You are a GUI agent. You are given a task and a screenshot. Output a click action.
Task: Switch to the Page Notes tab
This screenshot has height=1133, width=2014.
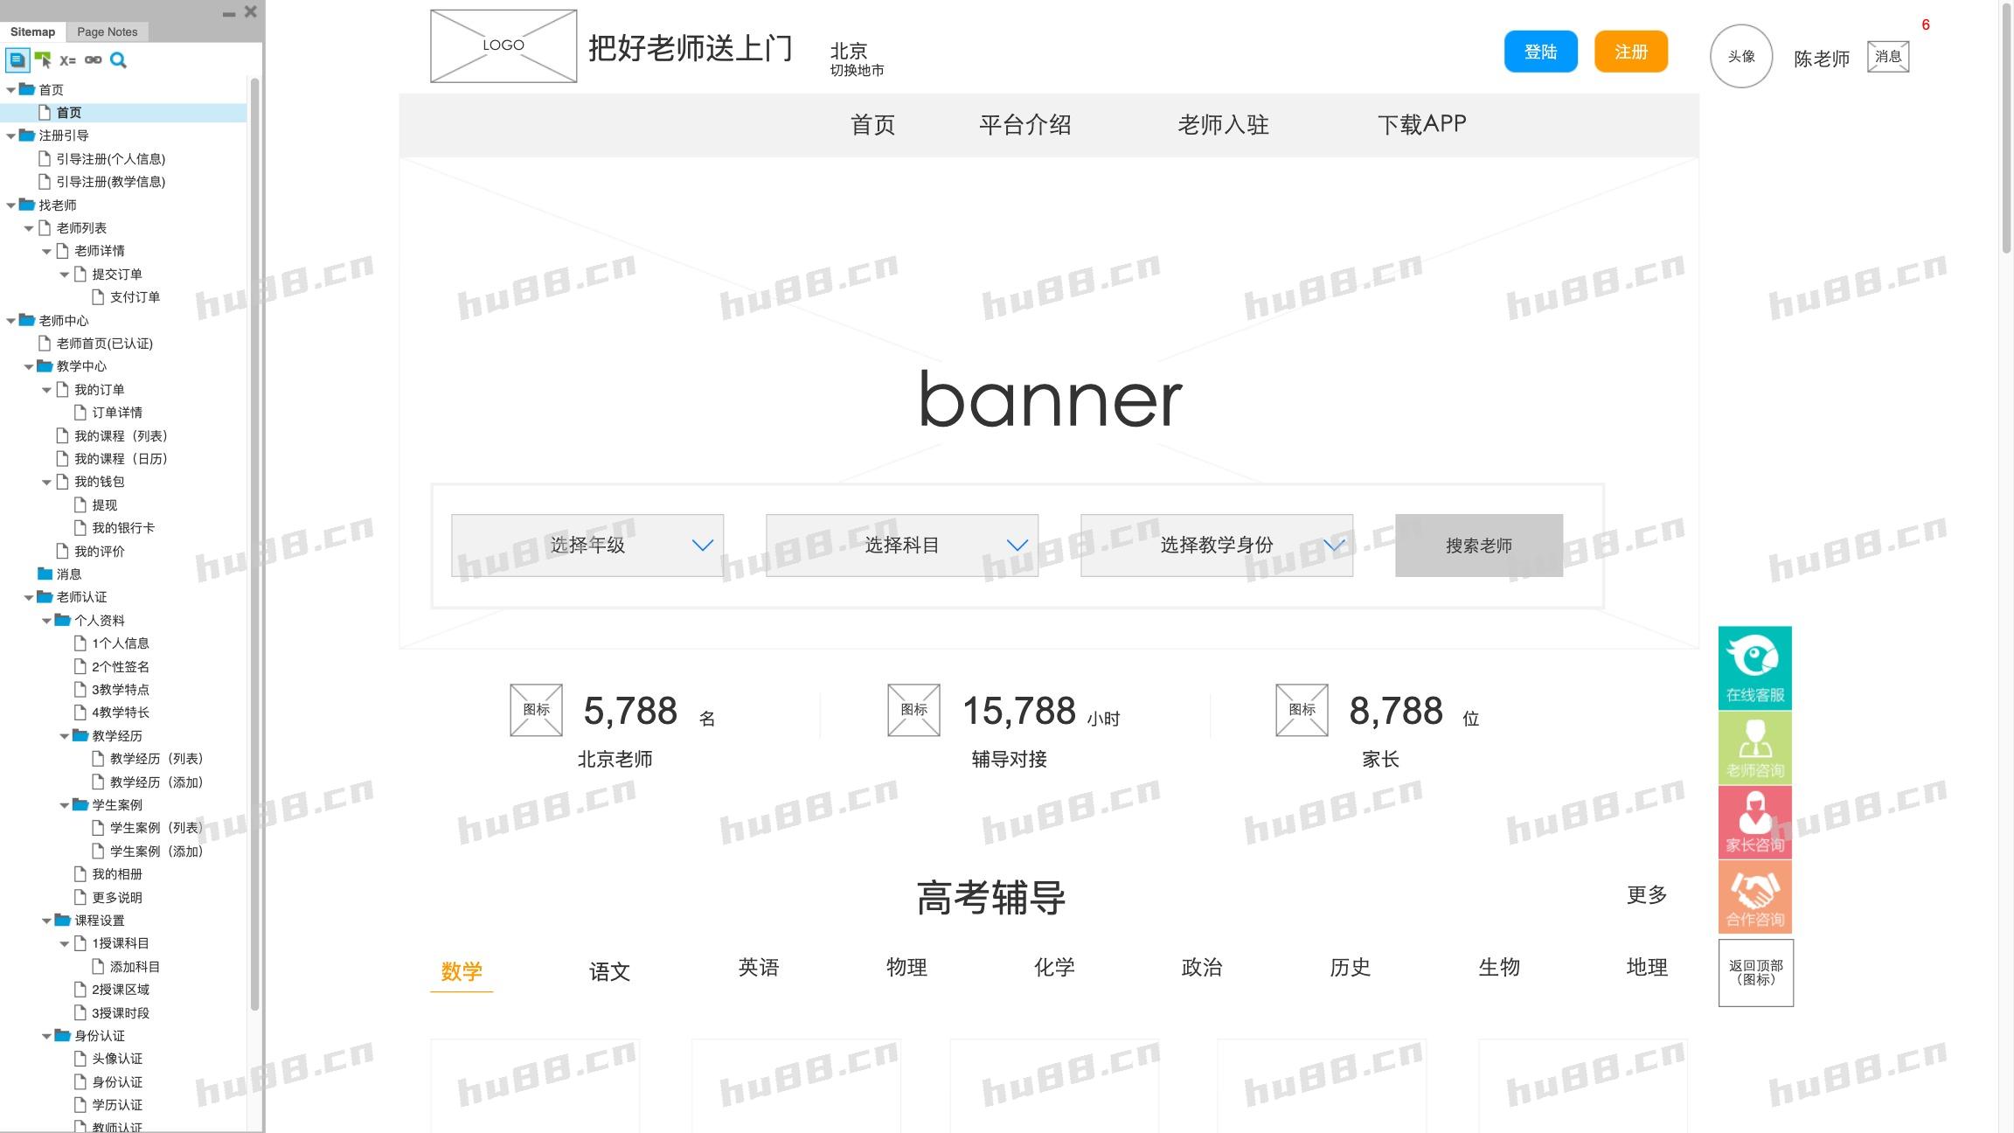[x=107, y=31]
